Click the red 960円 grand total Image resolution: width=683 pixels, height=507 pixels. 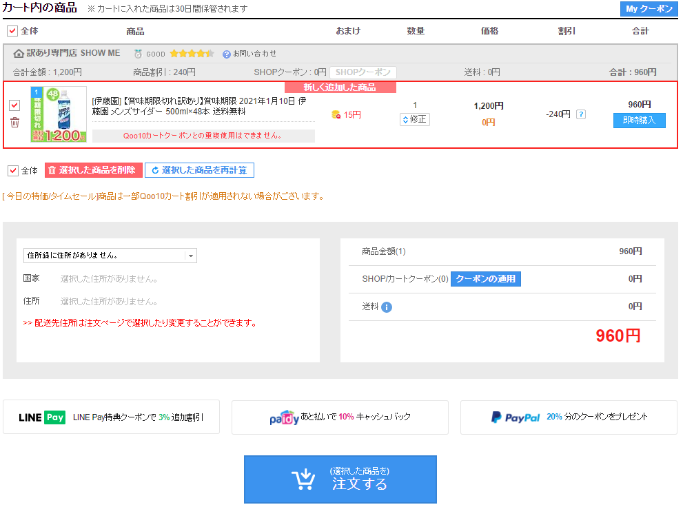click(618, 336)
